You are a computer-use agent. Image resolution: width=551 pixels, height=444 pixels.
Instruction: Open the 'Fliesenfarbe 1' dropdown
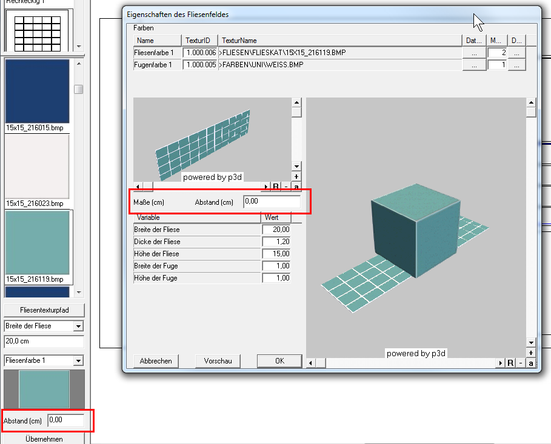(x=78, y=361)
